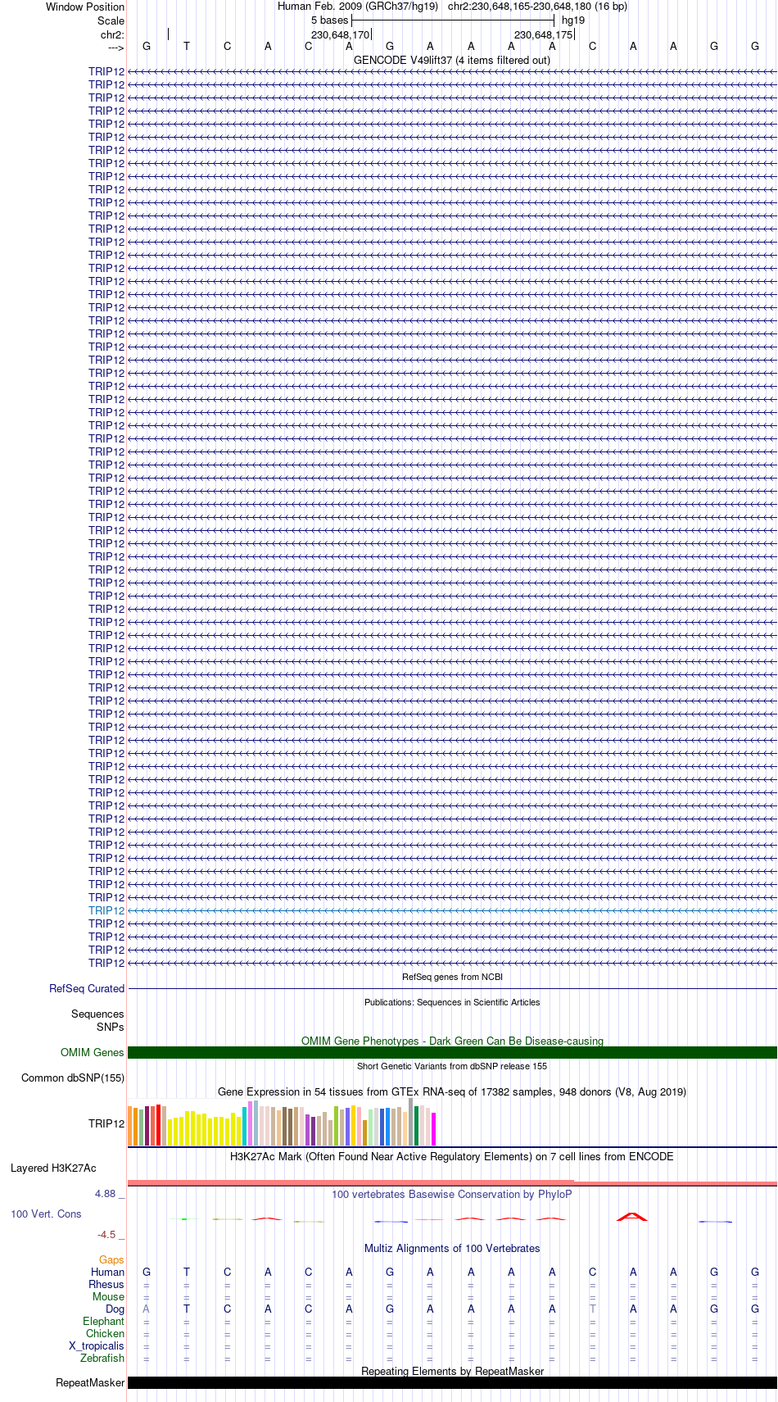This screenshot has height=1402, width=778.
Task: Click 'RefSeq genes from NCBI' track title
Action: pyautogui.click(x=452, y=977)
